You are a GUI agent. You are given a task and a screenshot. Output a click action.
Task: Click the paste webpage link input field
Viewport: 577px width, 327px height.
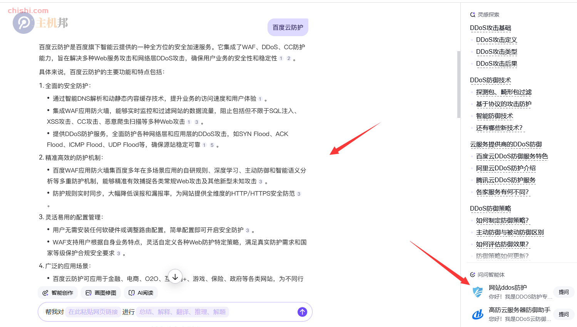93,312
